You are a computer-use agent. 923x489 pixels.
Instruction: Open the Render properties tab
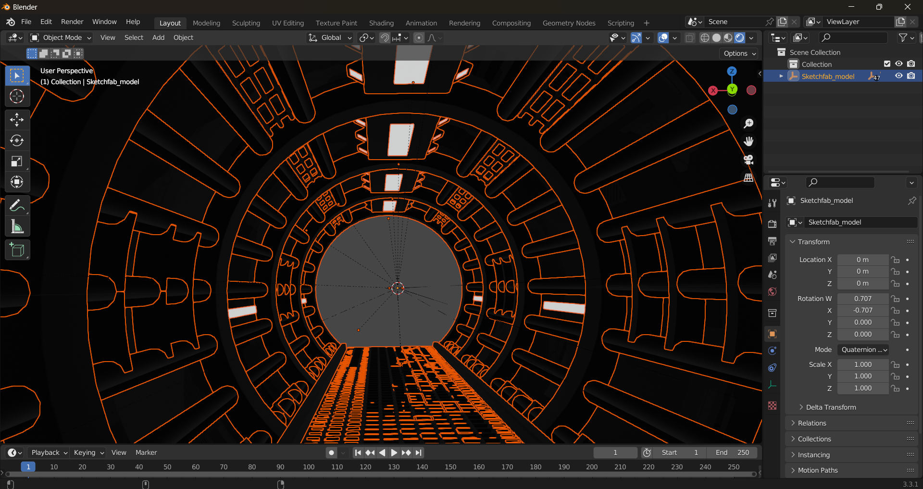[773, 224]
